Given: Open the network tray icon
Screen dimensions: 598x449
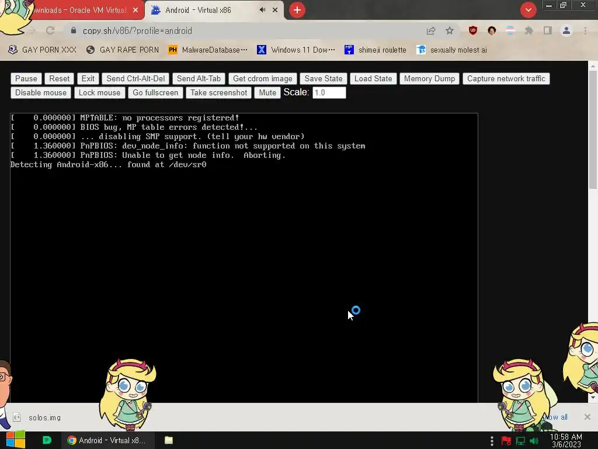Looking at the screenshot, I should tap(520, 441).
